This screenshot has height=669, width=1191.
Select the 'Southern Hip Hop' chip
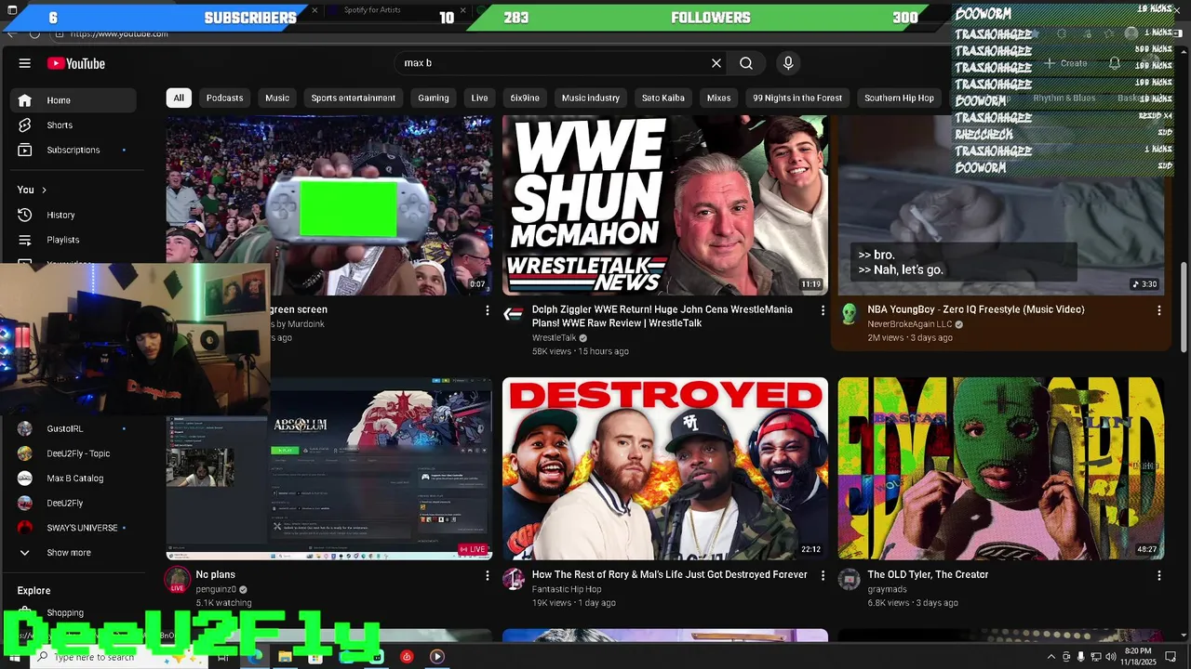[899, 98]
